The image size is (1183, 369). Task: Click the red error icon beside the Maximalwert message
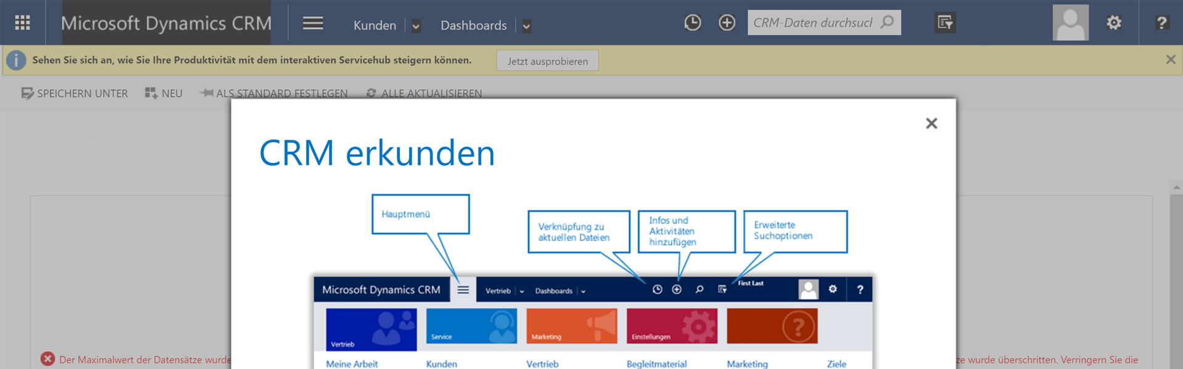tap(47, 359)
